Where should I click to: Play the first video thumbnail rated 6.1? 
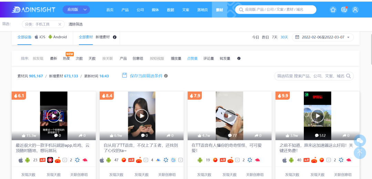(x=54, y=116)
